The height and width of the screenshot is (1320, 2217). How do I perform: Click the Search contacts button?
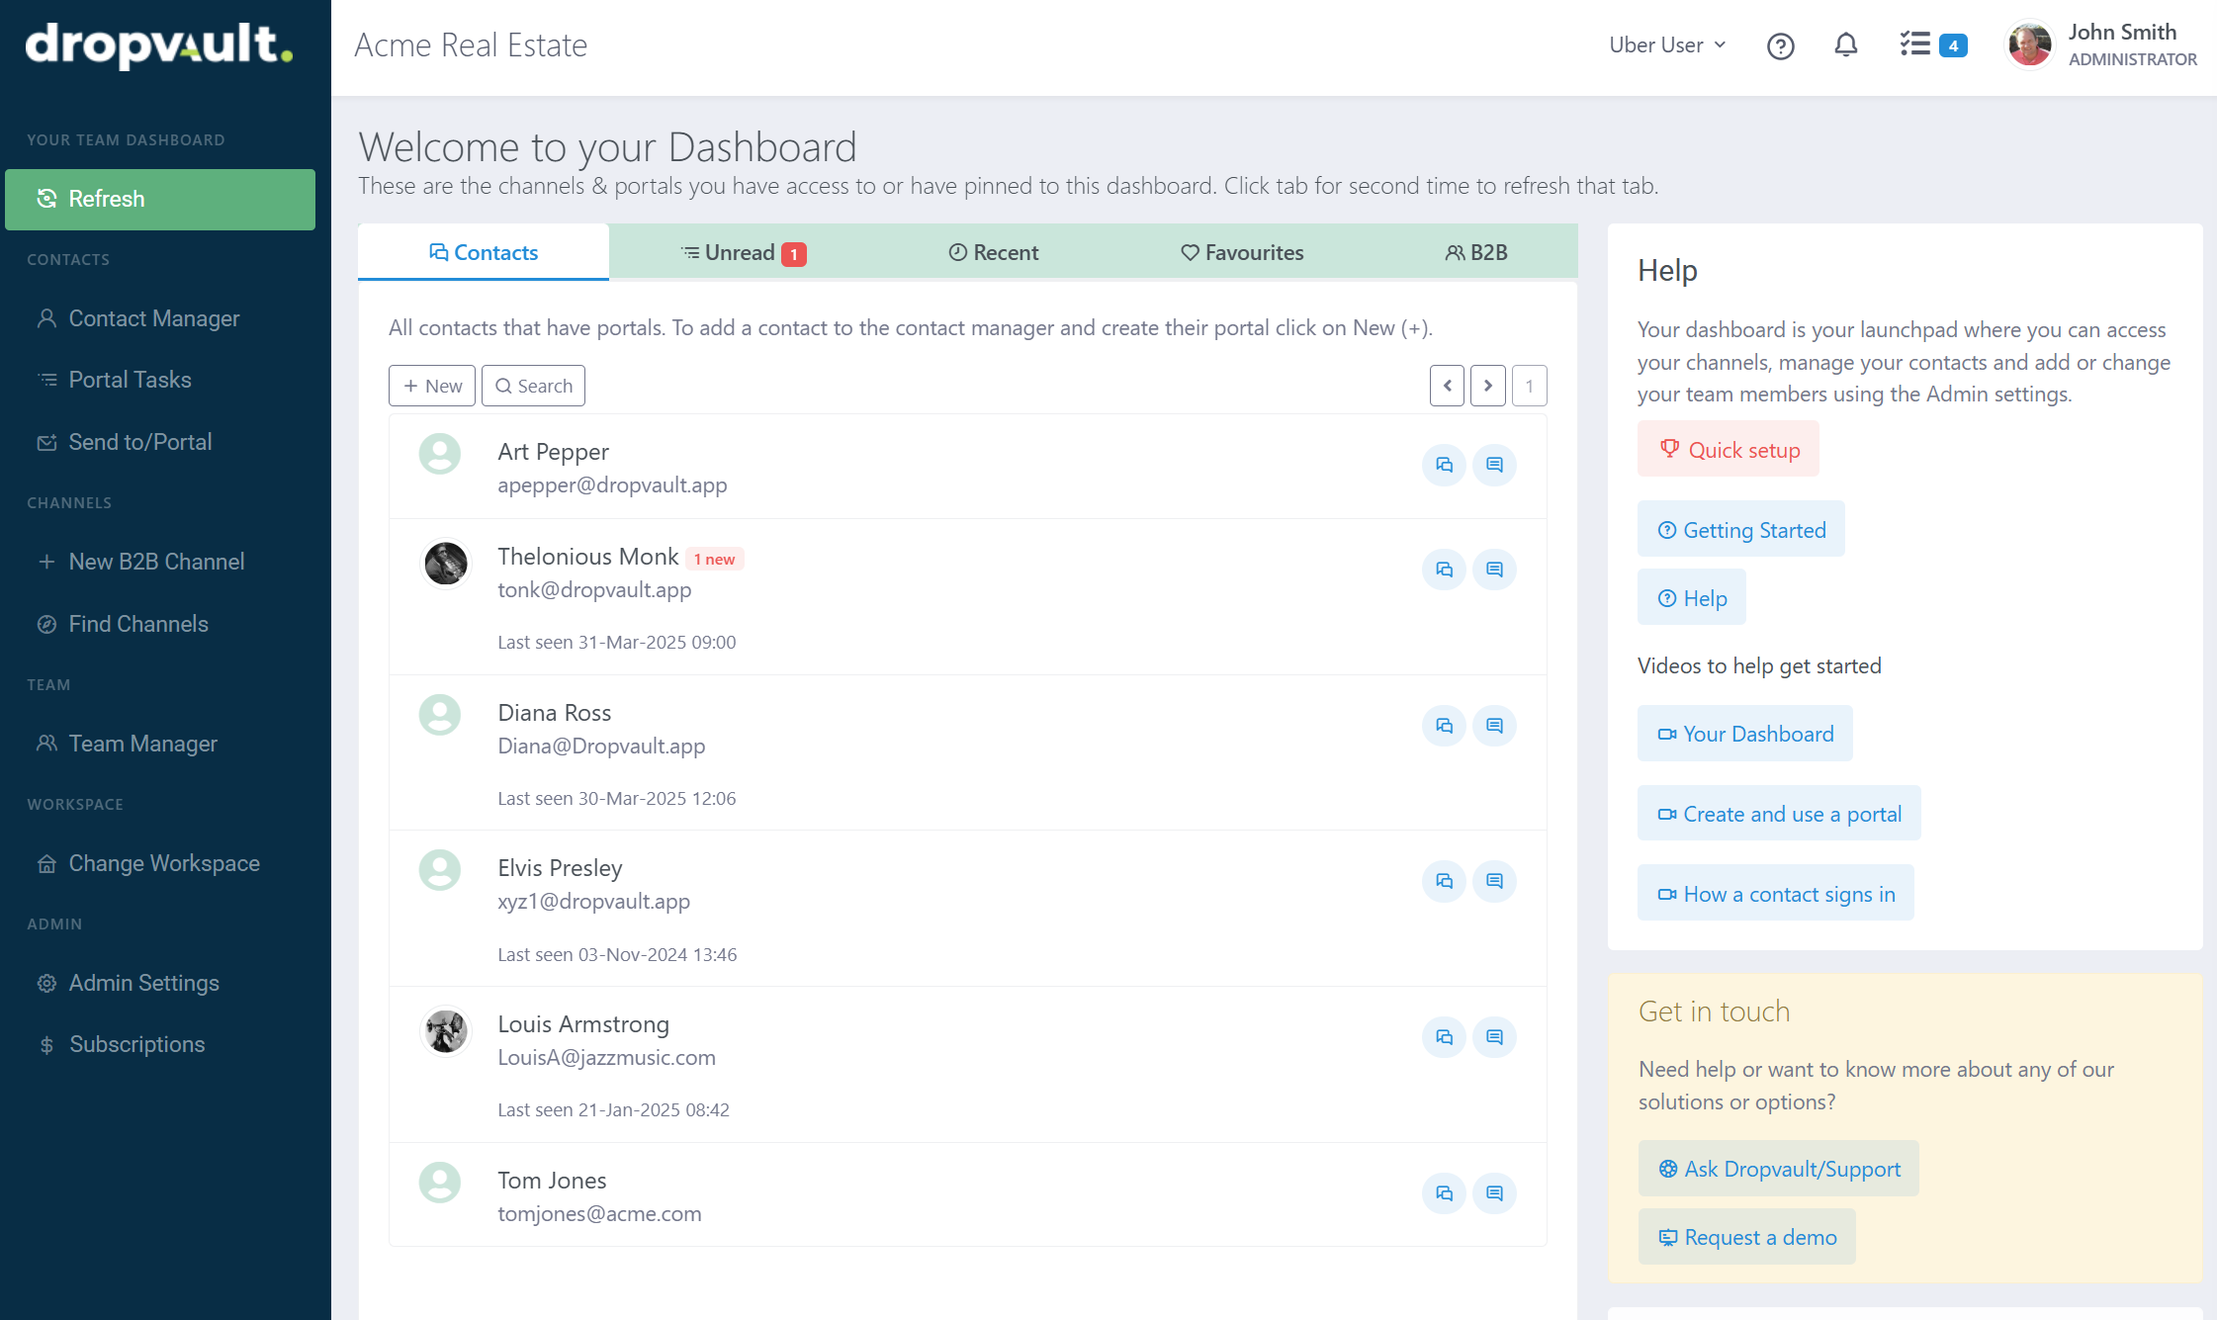click(x=533, y=386)
